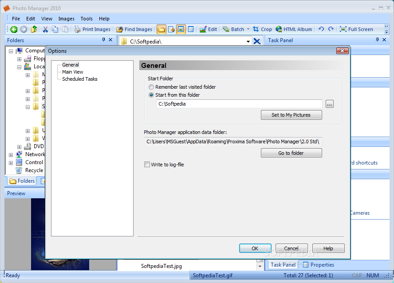The image size is (394, 283).
Task: Click the Edit toolbar button
Action: [x=208, y=29]
